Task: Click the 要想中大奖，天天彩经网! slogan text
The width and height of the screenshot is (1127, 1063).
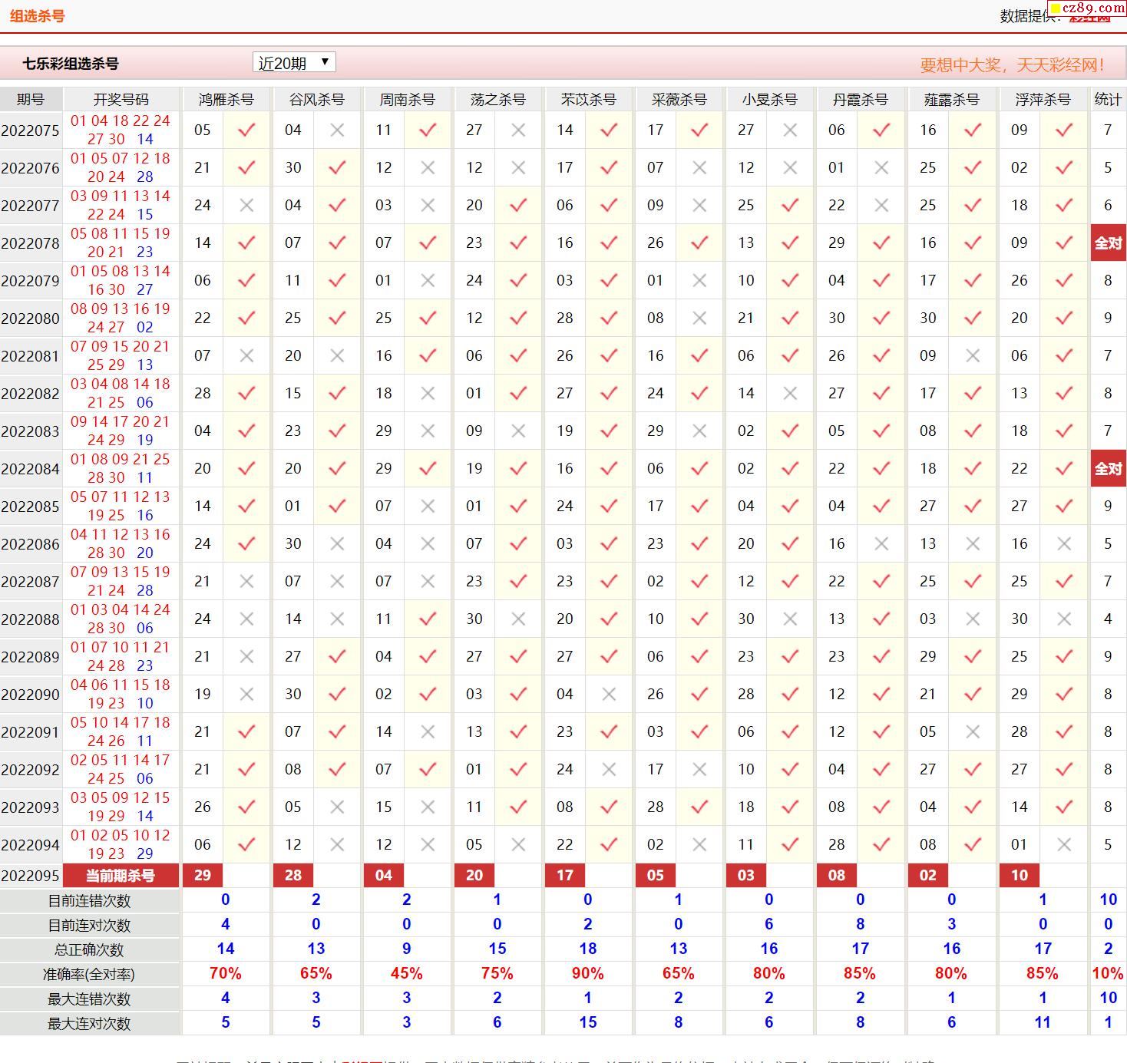Action: 1013,65
